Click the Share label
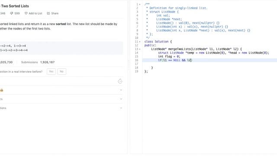This screenshot has width=277, height=156. click(55, 13)
